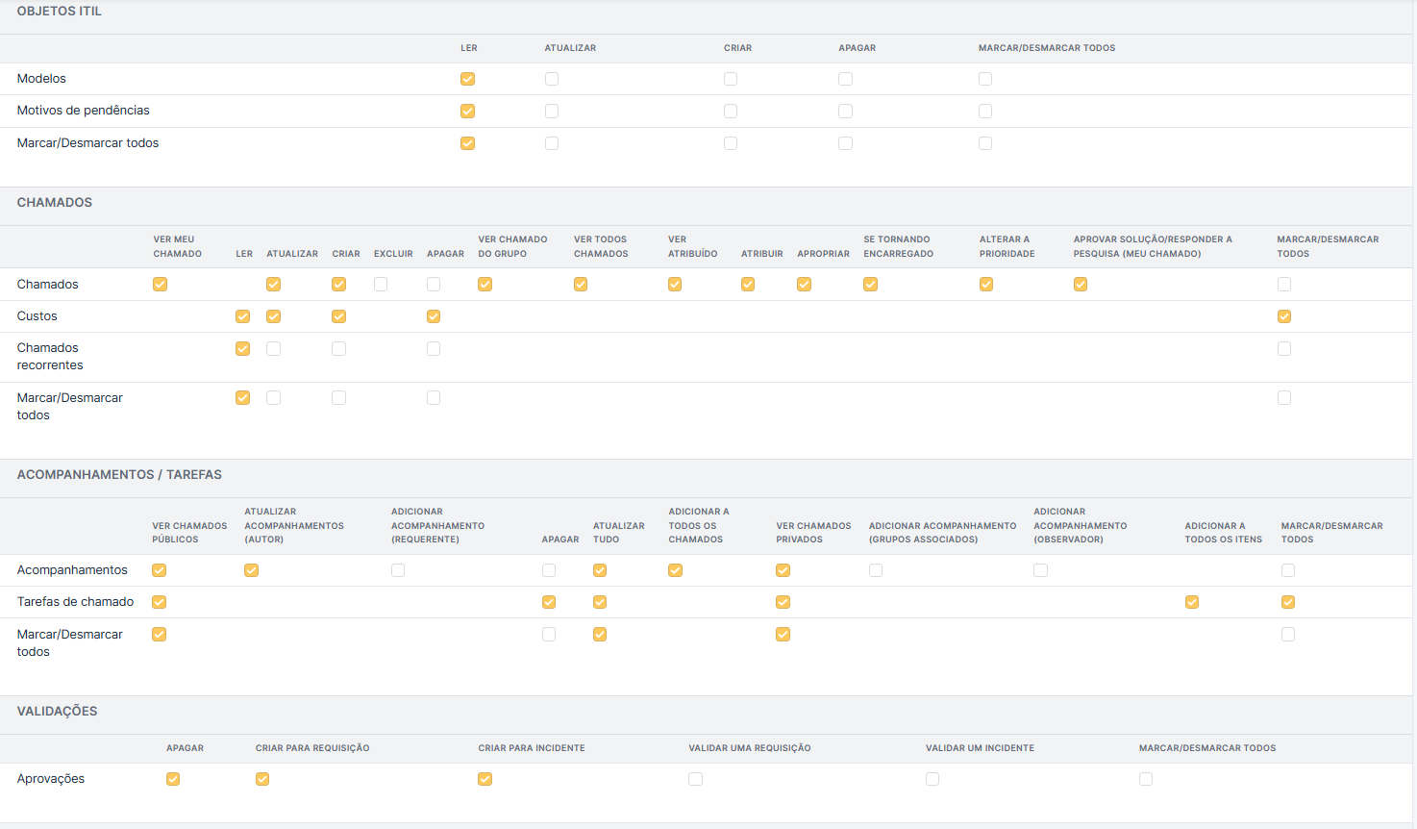Viewport: 1417px width, 829px height.
Task: Check Validar uma requisição for Aprovações
Action: click(695, 779)
